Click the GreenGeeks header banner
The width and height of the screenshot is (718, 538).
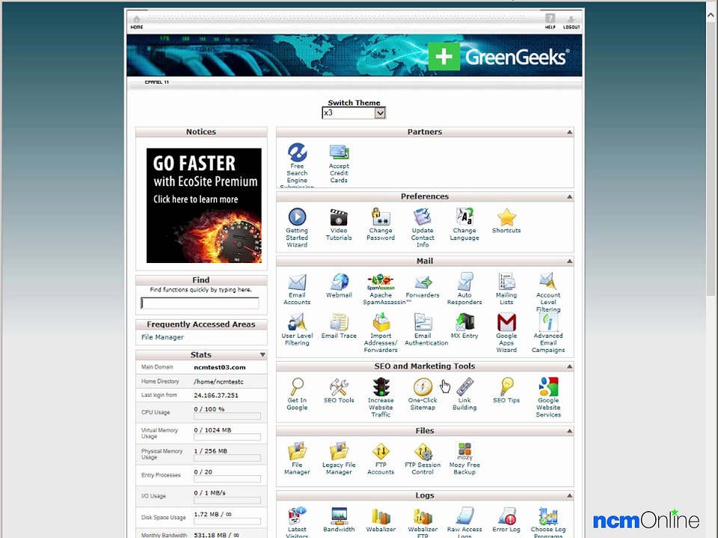click(x=354, y=55)
